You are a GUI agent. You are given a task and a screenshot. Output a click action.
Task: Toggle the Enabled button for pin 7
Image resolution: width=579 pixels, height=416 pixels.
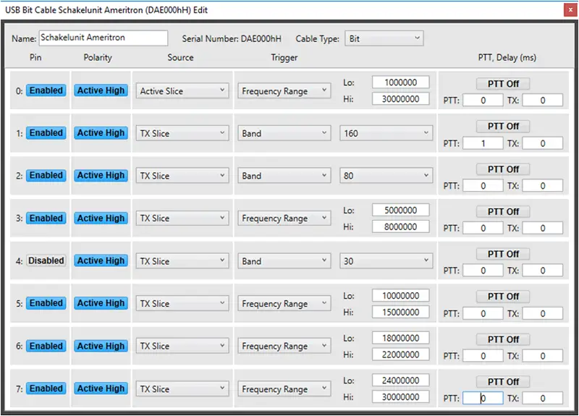coord(46,389)
